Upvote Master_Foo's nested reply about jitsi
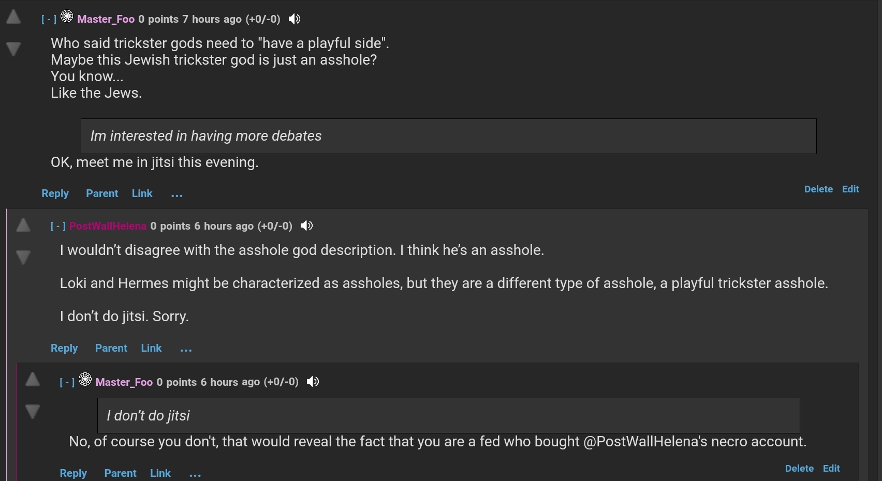882x481 pixels. [33, 379]
